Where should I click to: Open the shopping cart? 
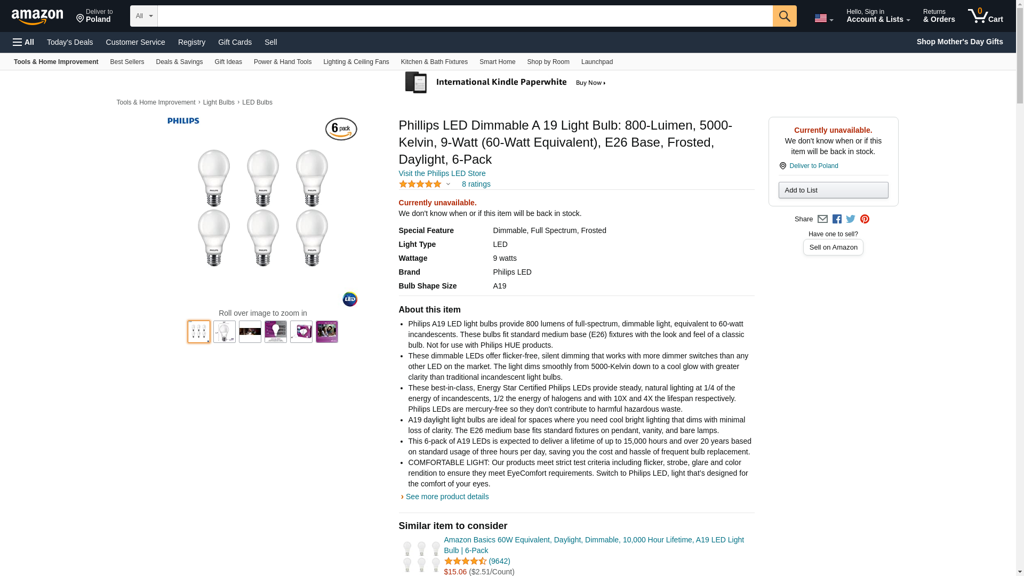[x=985, y=16]
